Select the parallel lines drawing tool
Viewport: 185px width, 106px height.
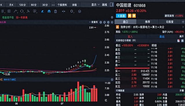tap(3, 11)
